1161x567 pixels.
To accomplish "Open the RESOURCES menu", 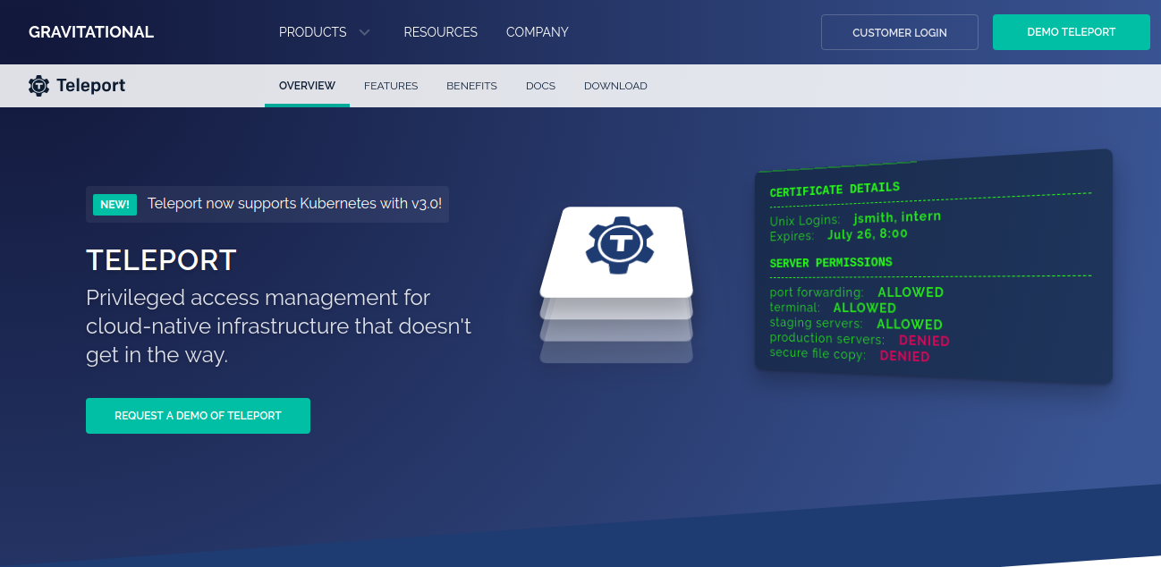I will click(440, 32).
